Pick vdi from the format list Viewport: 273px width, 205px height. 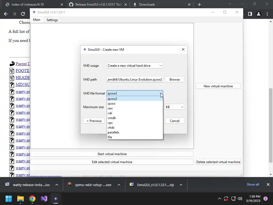pyautogui.click(x=135, y=113)
